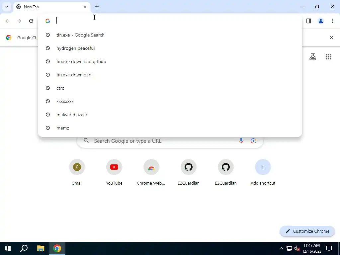Choose suggestion malwarebazaar
Screen dimensions: 340x255
[170, 115]
